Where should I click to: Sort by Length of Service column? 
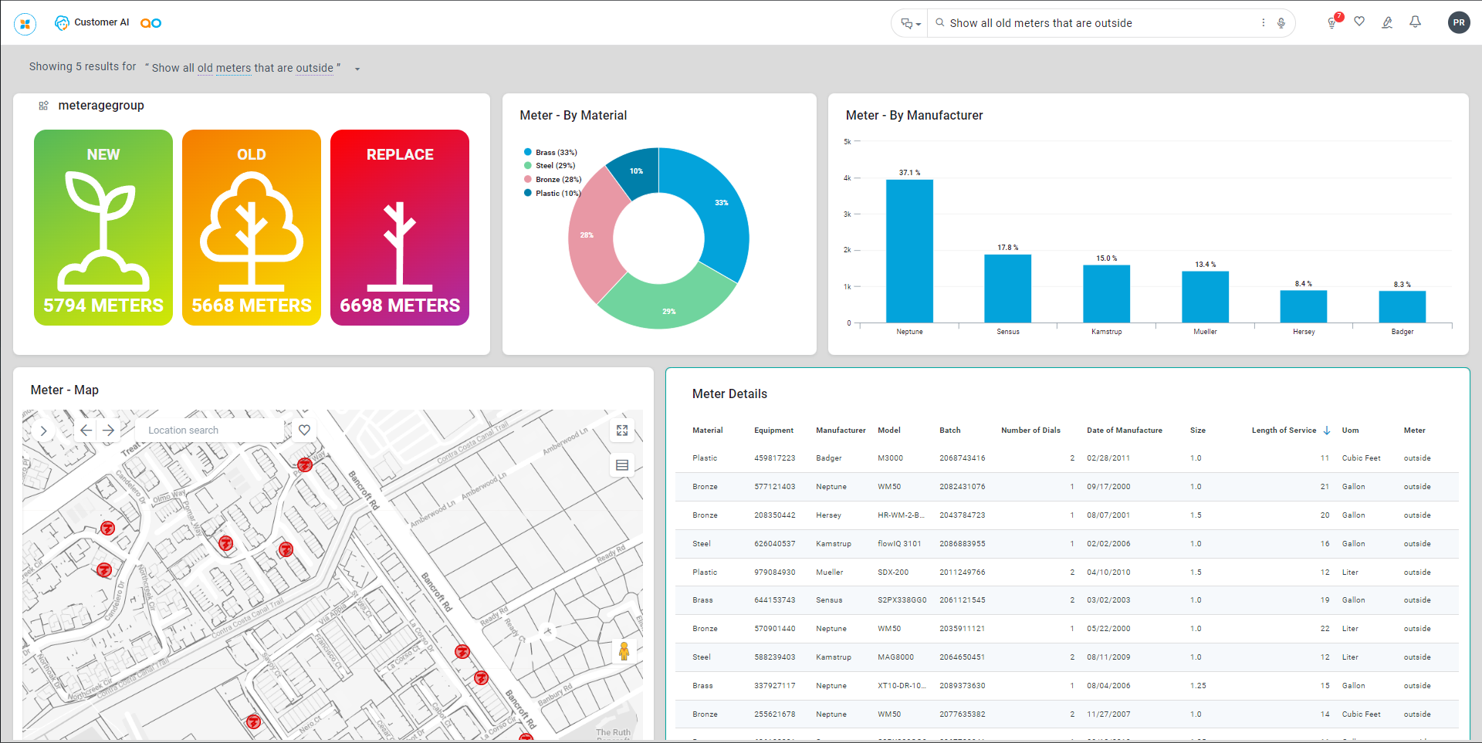coord(1284,431)
